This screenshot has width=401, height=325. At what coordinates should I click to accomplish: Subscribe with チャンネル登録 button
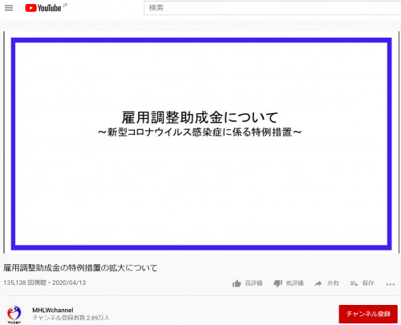(x=368, y=314)
